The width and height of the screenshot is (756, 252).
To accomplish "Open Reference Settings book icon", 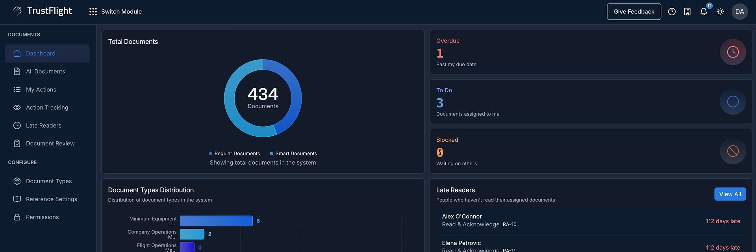I will 17,199.
